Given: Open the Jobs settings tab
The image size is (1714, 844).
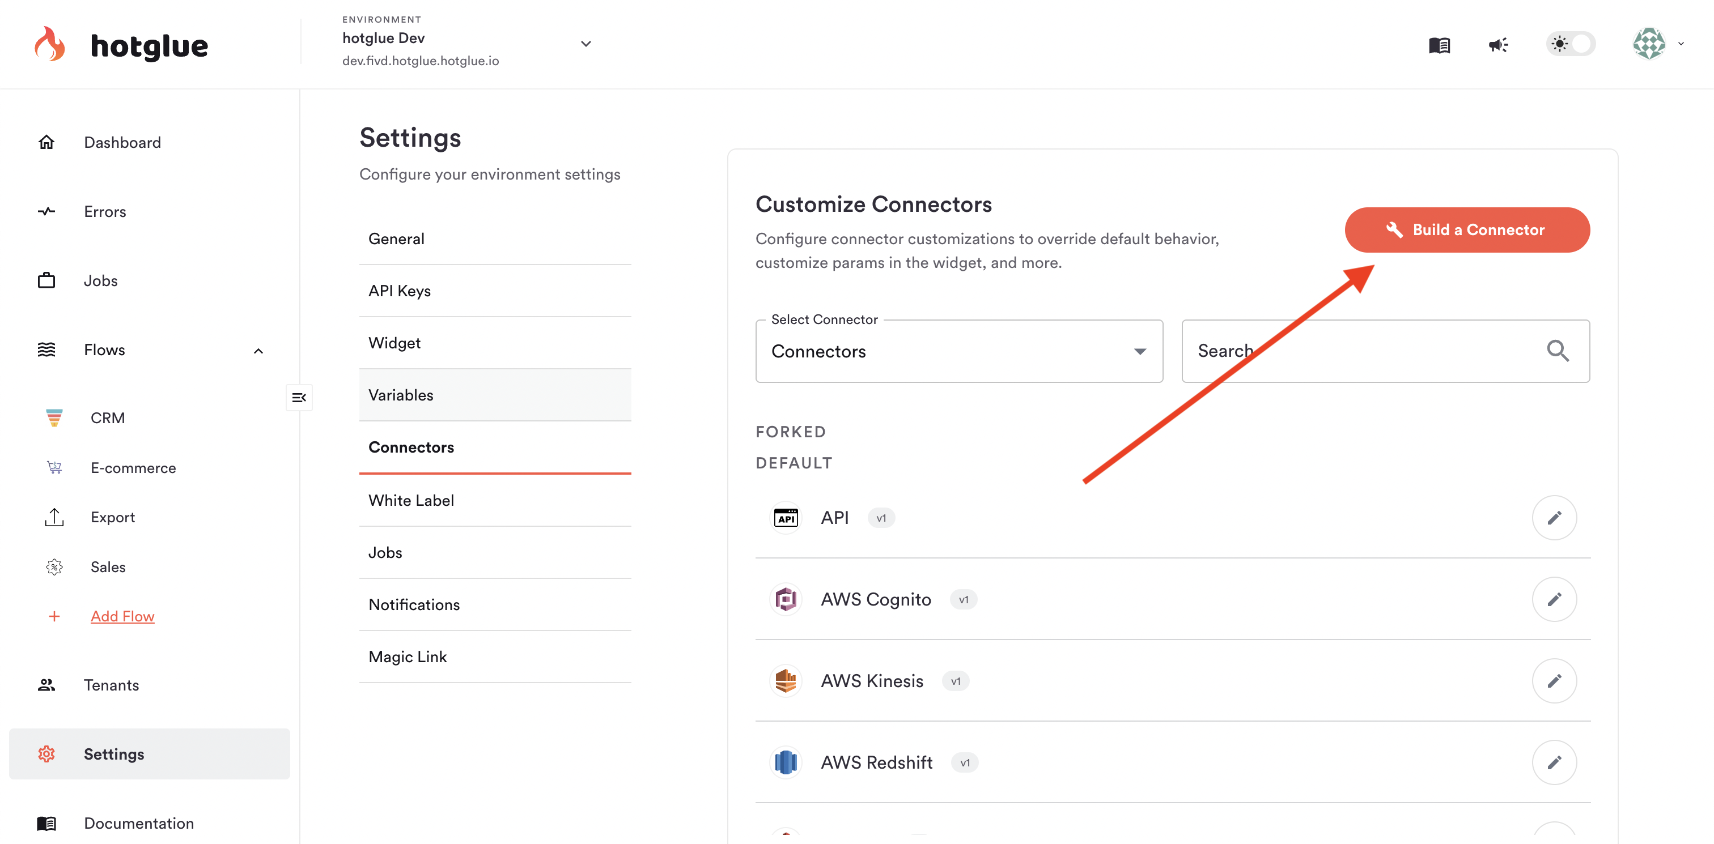Looking at the screenshot, I should 495,553.
